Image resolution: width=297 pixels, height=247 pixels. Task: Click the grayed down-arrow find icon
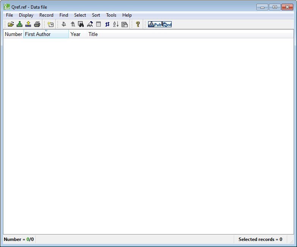[64, 24]
